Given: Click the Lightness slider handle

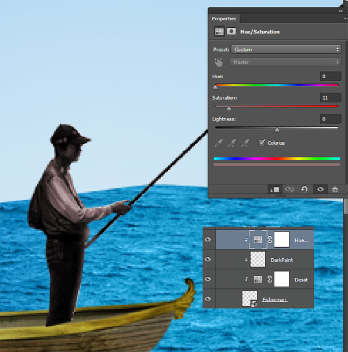Looking at the screenshot, I should click(x=277, y=130).
